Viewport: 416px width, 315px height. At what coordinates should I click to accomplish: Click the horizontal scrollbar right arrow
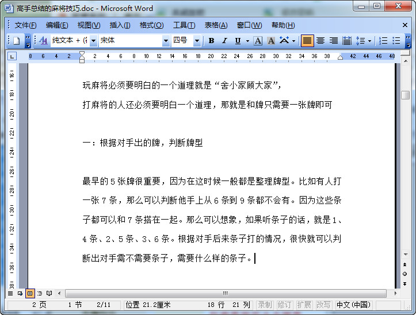point(395,294)
